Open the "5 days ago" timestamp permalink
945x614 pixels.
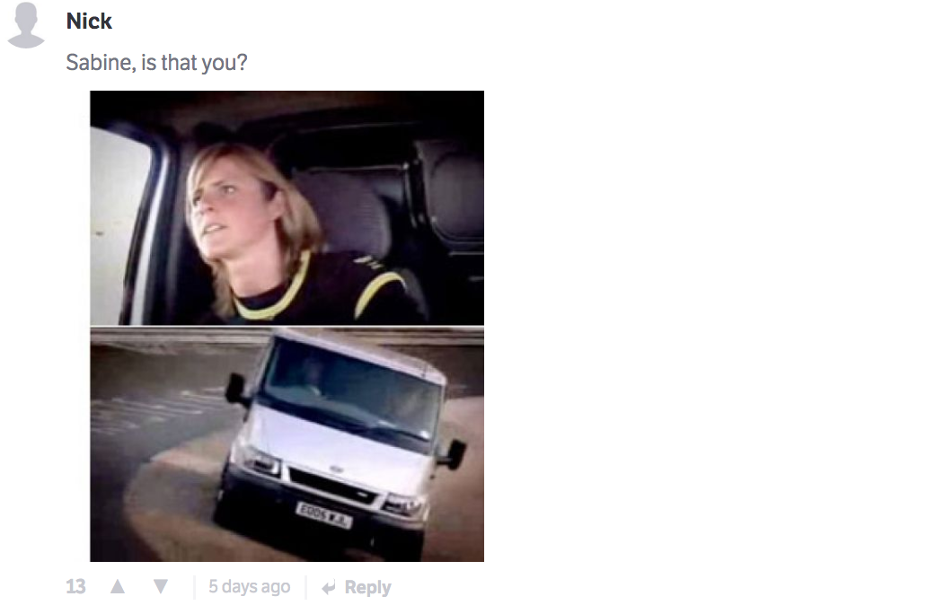click(250, 586)
